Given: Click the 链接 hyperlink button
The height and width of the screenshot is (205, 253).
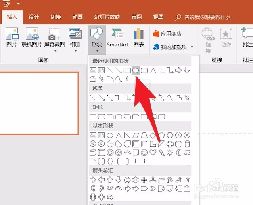Looking at the screenshot, I should pos(208,40).
